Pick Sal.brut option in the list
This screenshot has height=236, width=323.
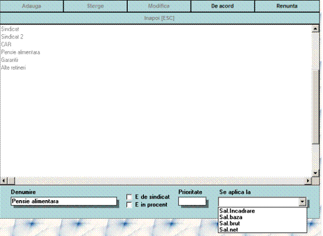coord(230,223)
